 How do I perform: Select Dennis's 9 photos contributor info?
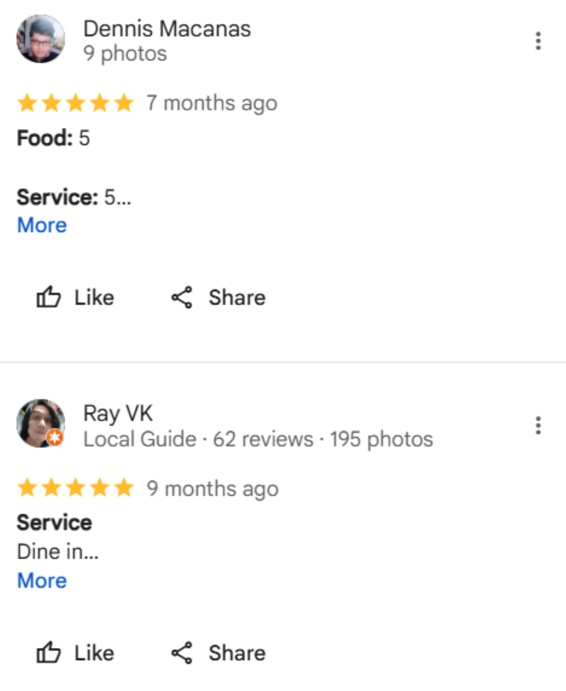pos(125,54)
